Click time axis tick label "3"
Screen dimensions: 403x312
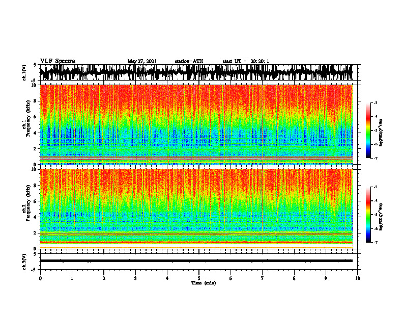pyautogui.click(x=135, y=278)
